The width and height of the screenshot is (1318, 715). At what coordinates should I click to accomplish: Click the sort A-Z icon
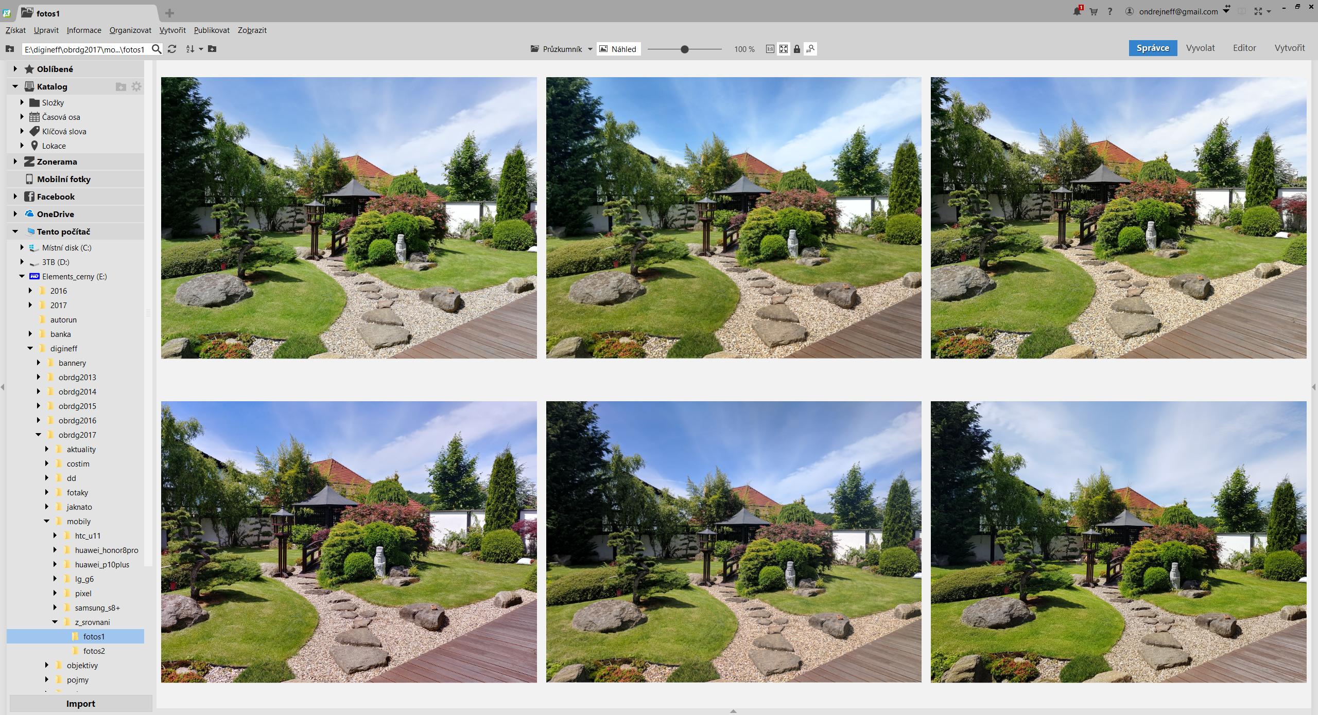click(x=190, y=49)
